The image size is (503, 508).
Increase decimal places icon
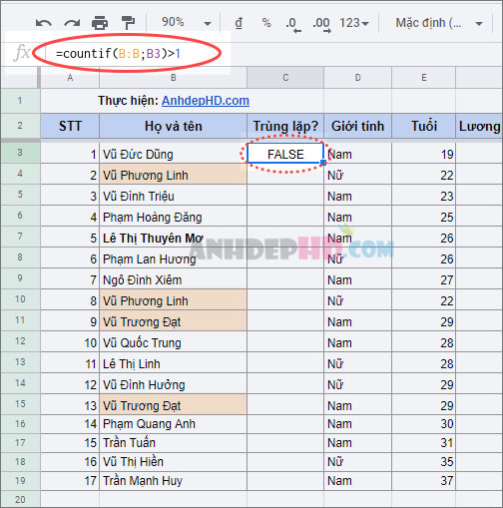coord(321,25)
